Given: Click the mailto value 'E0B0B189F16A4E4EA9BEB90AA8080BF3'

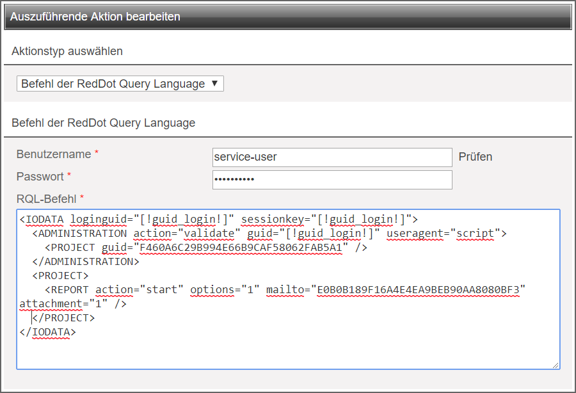Looking at the screenshot, I should tap(419, 290).
